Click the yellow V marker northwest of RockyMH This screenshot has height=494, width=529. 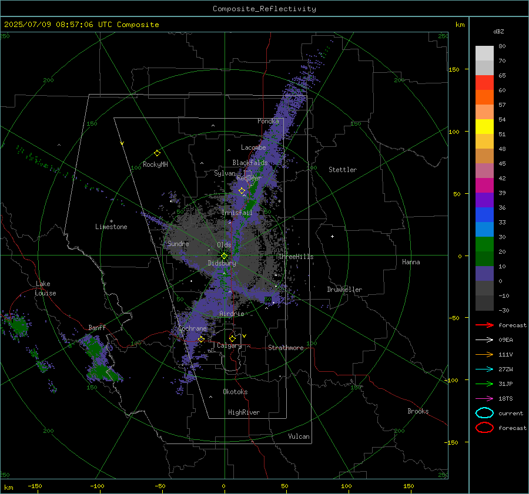tap(122, 143)
